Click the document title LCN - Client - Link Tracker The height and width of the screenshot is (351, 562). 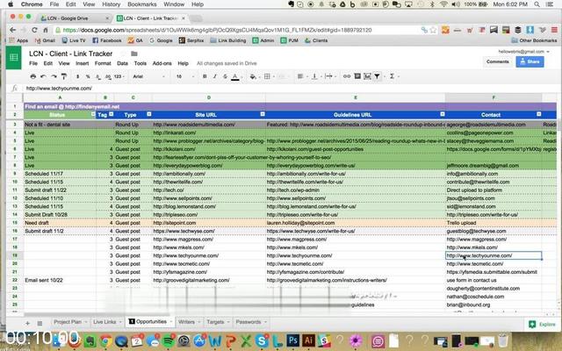coord(70,54)
